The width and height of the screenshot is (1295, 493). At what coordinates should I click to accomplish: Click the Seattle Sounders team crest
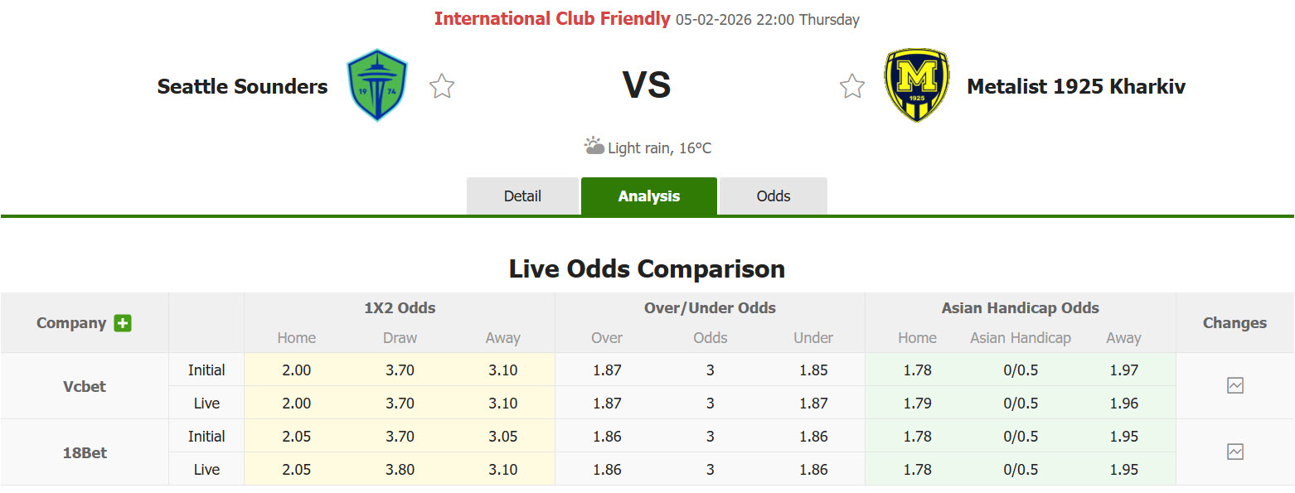tap(376, 85)
